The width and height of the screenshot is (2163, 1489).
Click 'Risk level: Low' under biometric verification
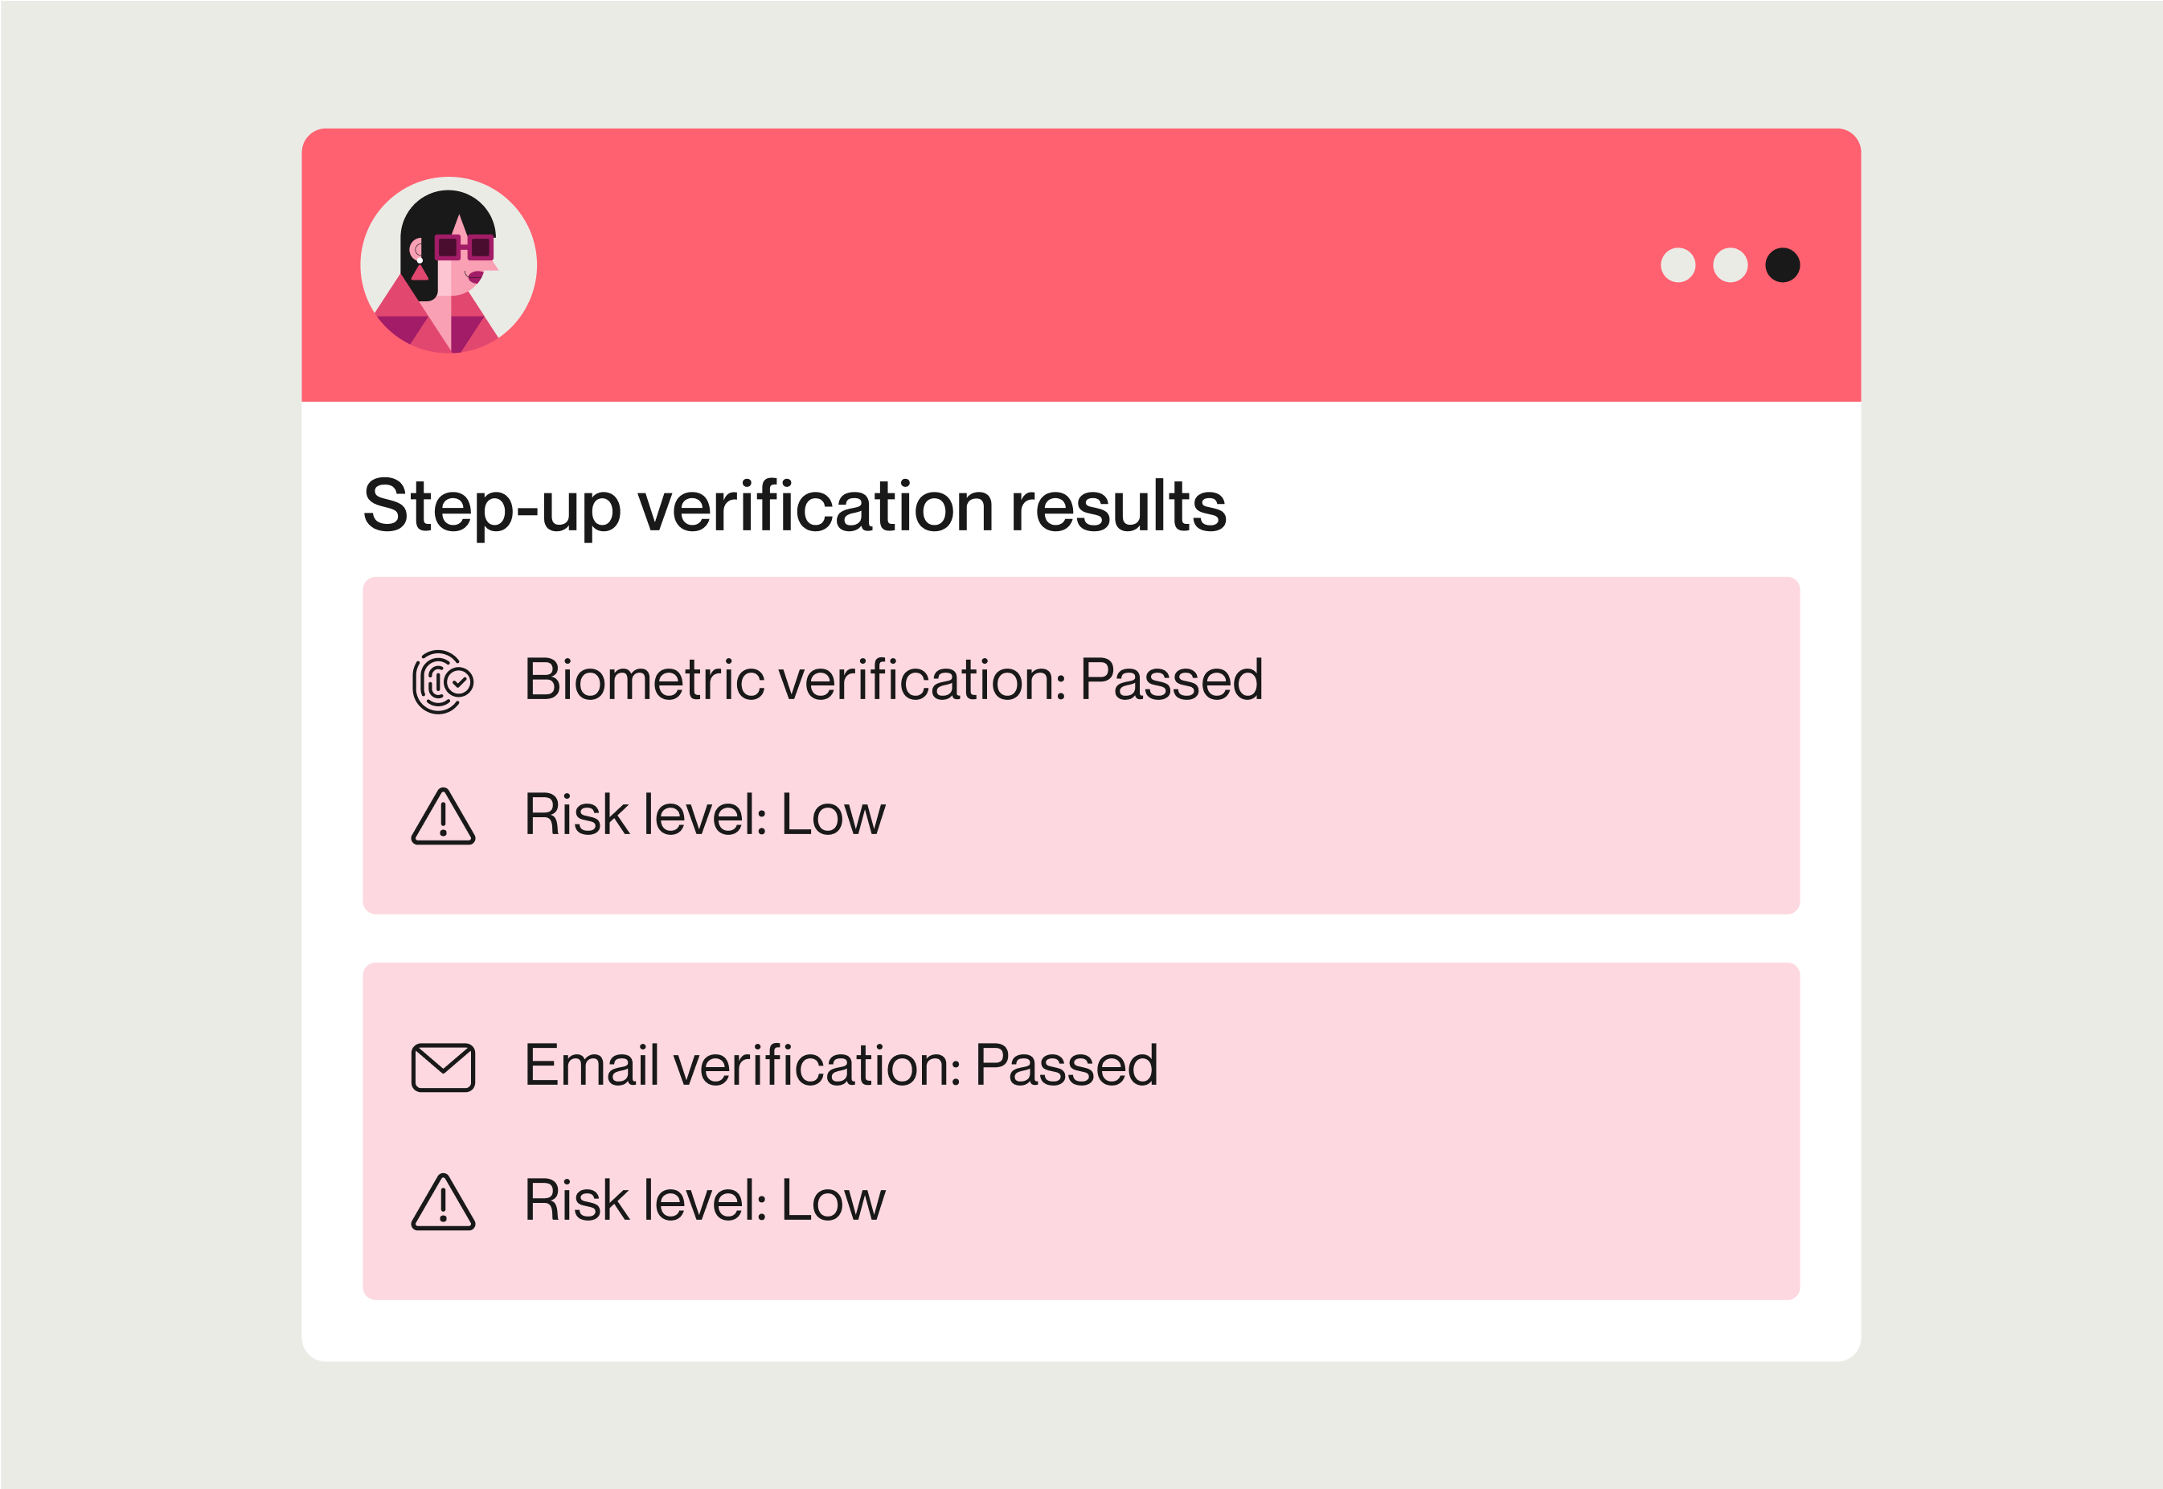click(x=704, y=815)
